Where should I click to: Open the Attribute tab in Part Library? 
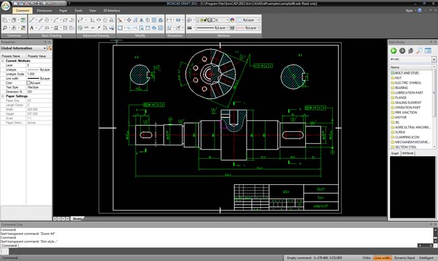coord(408,153)
